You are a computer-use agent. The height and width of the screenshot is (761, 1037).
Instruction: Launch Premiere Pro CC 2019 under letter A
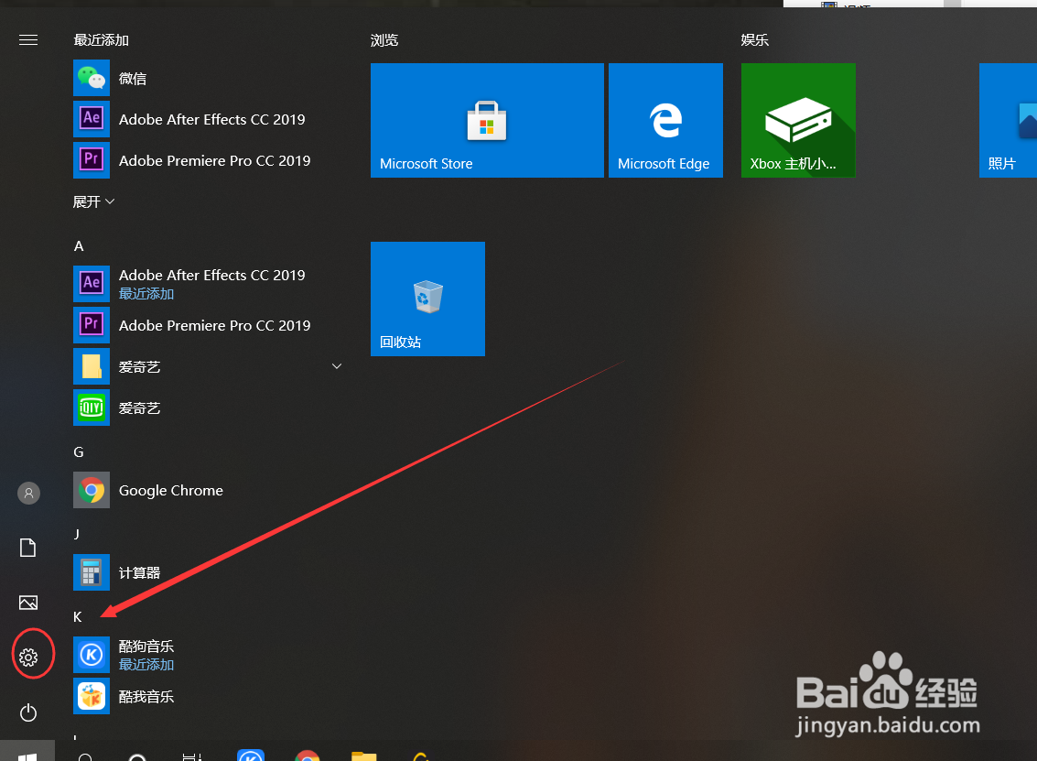point(208,325)
